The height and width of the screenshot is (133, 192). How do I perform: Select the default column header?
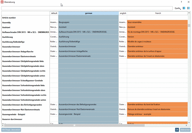[54, 13]
